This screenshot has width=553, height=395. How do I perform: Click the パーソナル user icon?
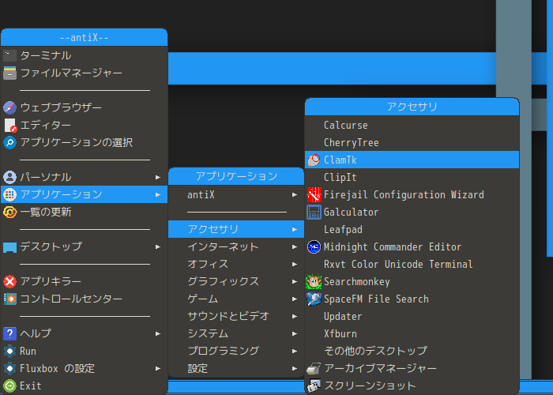(x=9, y=177)
